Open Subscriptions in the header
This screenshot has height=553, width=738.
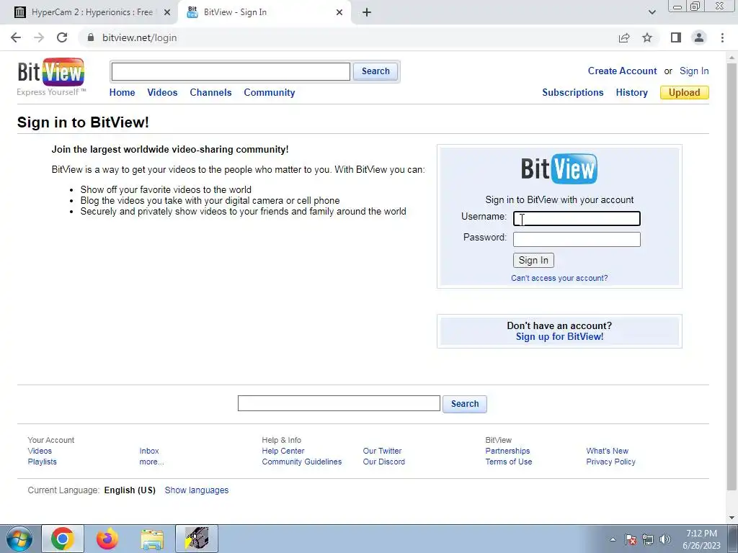[573, 93]
